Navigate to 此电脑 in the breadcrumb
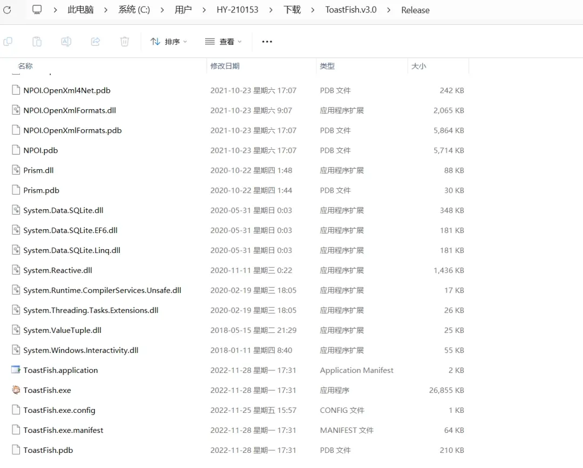Viewport: 583px width, 468px height. click(x=80, y=10)
